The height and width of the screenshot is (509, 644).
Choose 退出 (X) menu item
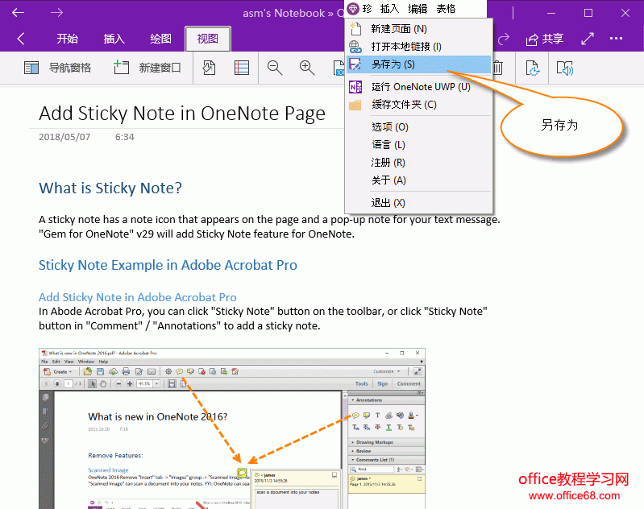418,203
